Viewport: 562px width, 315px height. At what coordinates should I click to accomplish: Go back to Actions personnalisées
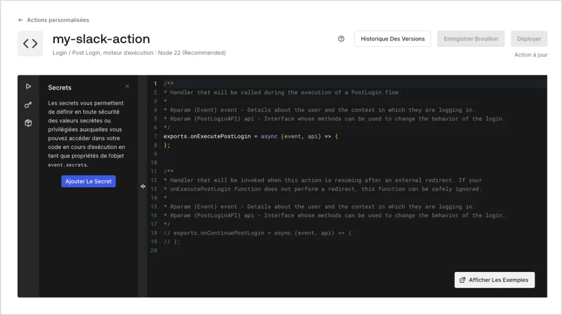tap(58, 20)
